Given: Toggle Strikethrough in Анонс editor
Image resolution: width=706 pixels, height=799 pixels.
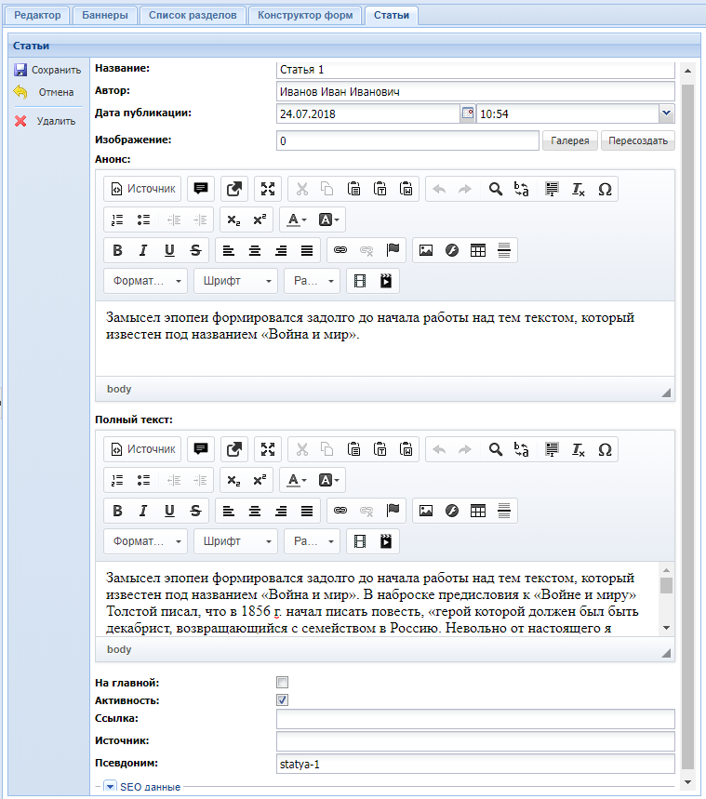Looking at the screenshot, I should point(195,250).
